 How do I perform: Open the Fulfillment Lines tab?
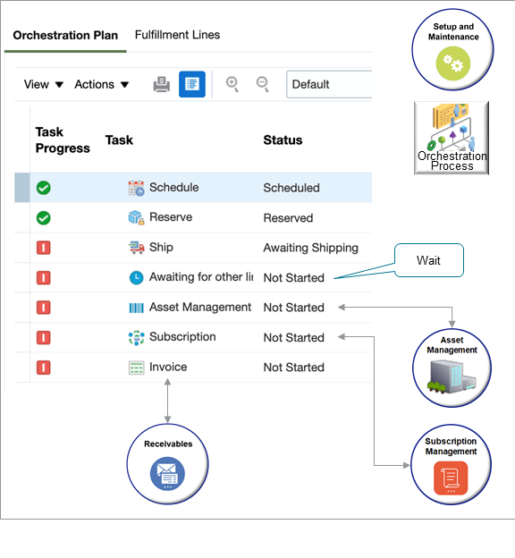coord(177,35)
